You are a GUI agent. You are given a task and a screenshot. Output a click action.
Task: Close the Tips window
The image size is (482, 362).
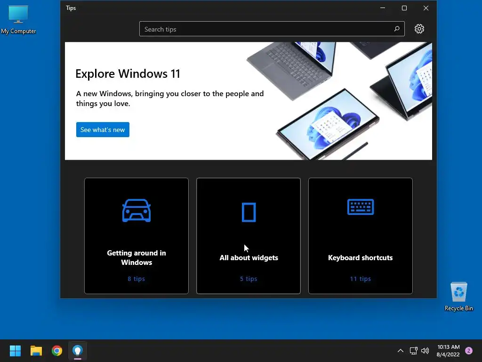pos(426,8)
